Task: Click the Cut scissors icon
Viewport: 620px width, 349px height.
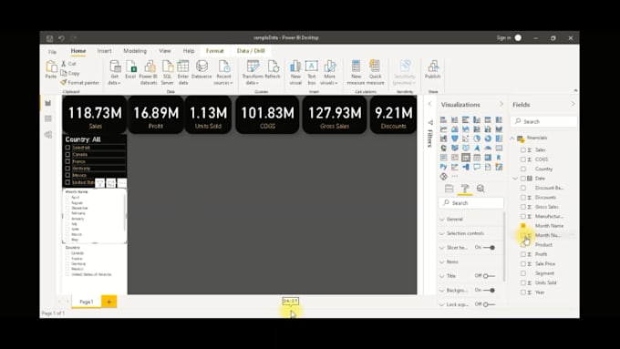Action: pyautogui.click(x=63, y=64)
